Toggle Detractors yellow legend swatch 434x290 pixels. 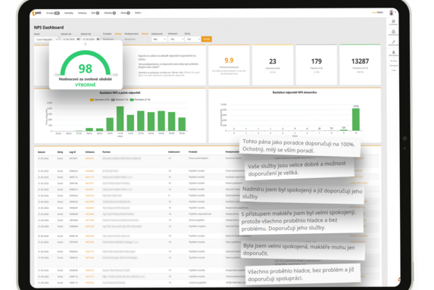pos(92,100)
